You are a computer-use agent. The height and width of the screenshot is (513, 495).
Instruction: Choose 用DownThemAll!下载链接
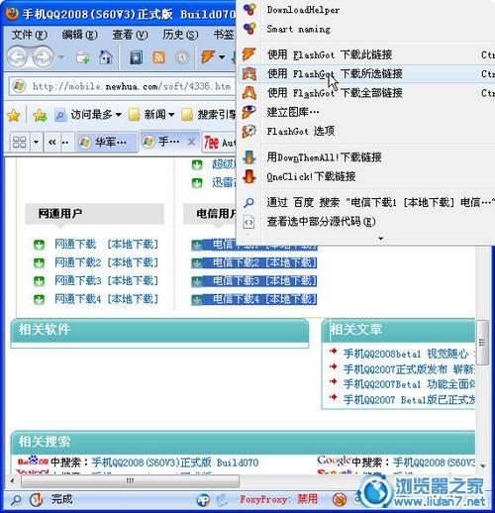(366, 157)
